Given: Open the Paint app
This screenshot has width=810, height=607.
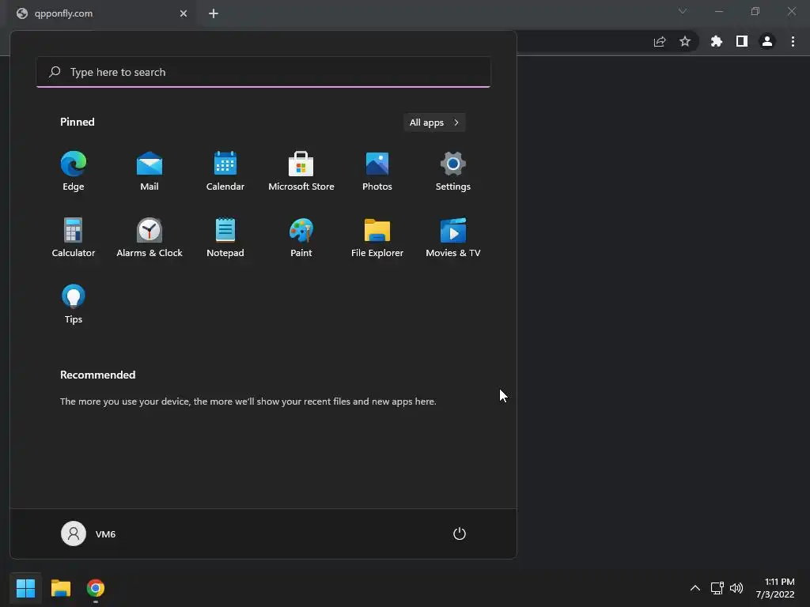Looking at the screenshot, I should point(301,237).
